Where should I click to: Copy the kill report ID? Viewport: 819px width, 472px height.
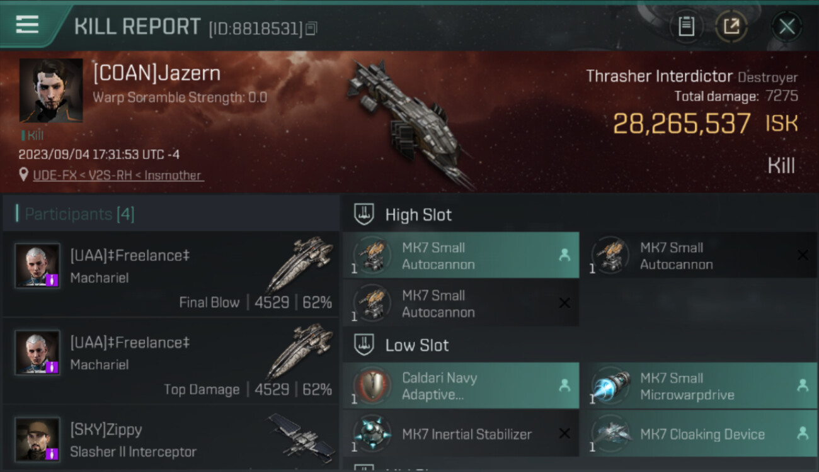(x=311, y=28)
